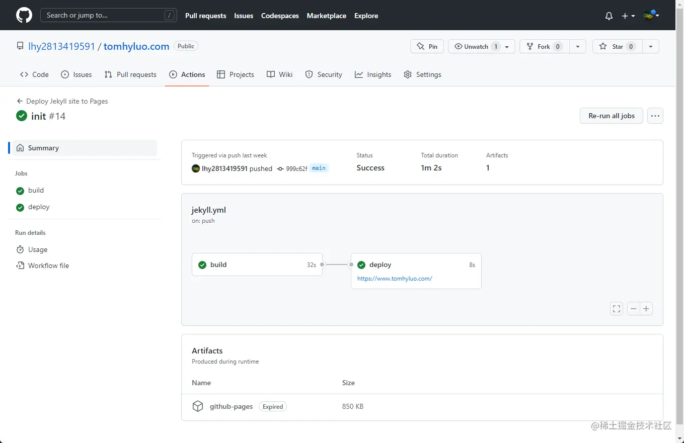The width and height of the screenshot is (684, 443).
Task: Open the Explore page
Action: 366,16
